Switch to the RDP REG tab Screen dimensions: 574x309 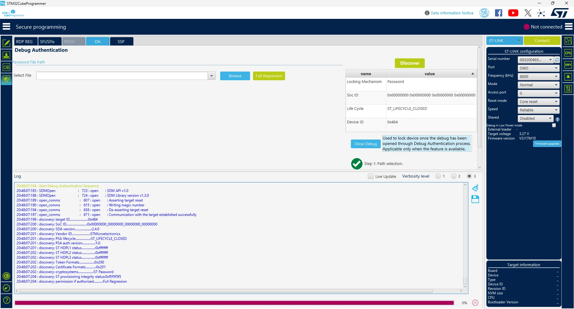tap(26, 41)
